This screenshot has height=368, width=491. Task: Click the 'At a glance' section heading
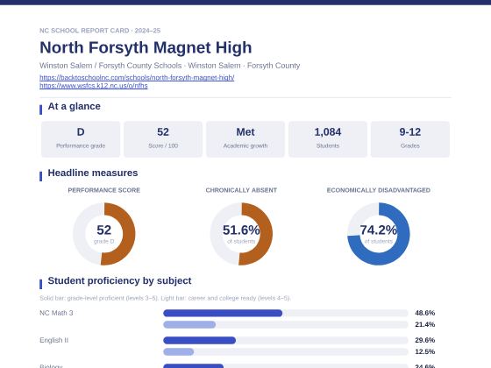pyautogui.click(x=75, y=106)
